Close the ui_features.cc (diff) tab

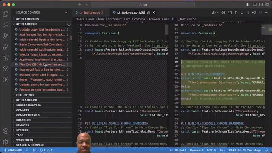(x=154, y=12)
